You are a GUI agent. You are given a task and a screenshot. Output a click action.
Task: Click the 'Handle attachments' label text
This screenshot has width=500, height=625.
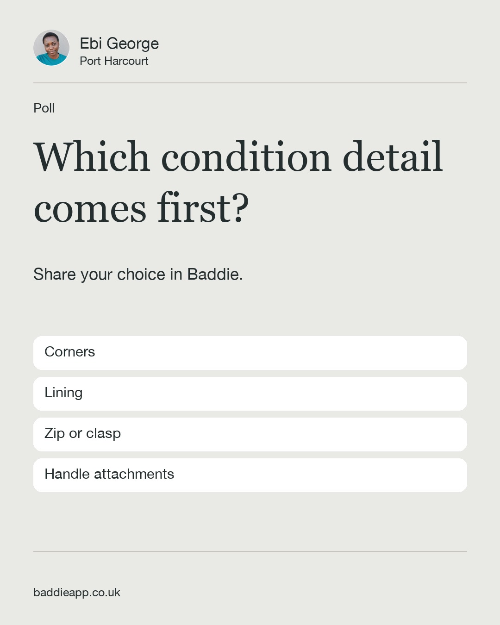109,474
